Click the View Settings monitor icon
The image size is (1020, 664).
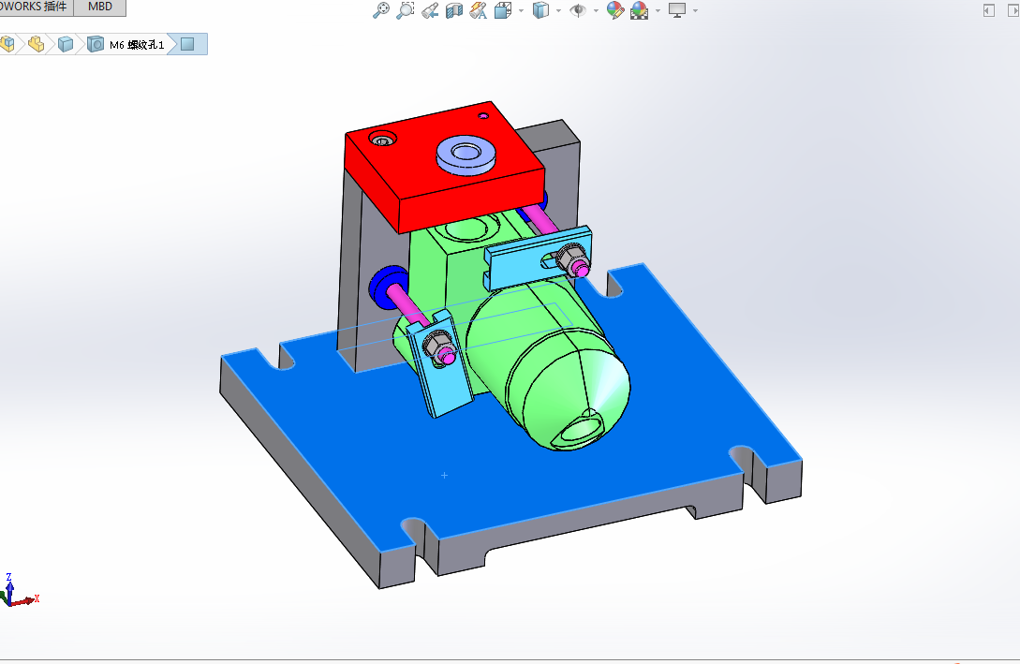point(677,9)
